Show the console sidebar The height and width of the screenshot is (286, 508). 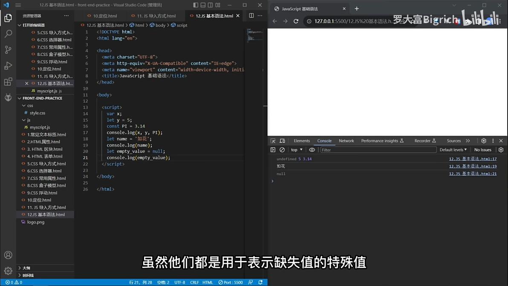[273, 150]
